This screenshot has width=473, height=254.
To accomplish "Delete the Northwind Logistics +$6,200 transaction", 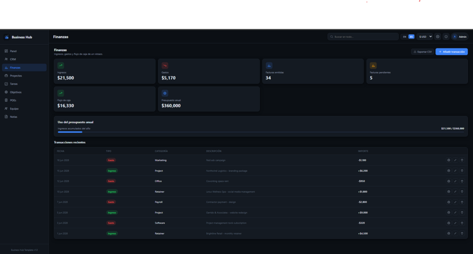I will click(462, 170).
